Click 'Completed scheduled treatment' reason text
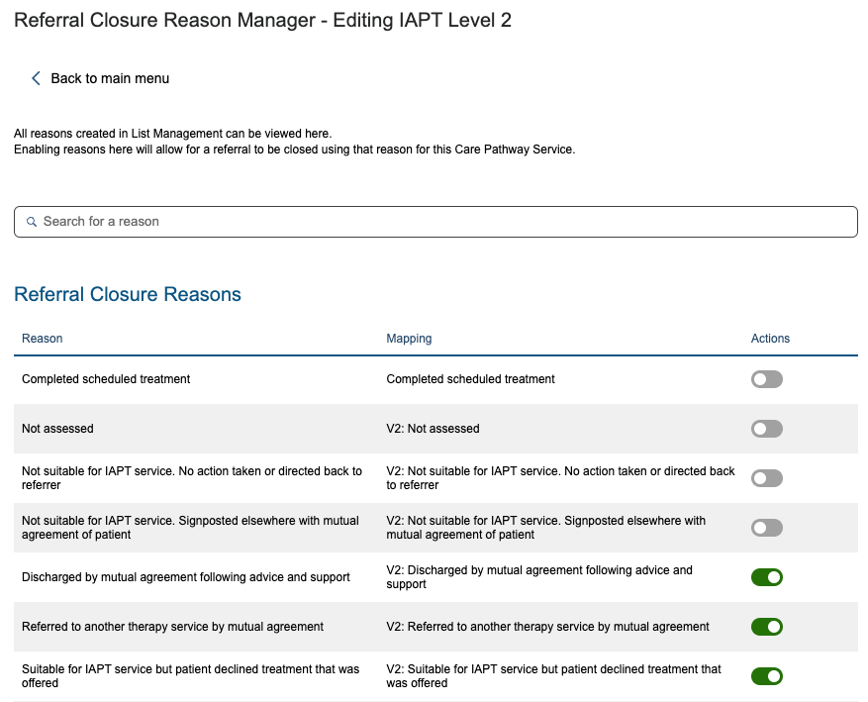Image resolution: width=868 pixels, height=702 pixels. click(106, 379)
